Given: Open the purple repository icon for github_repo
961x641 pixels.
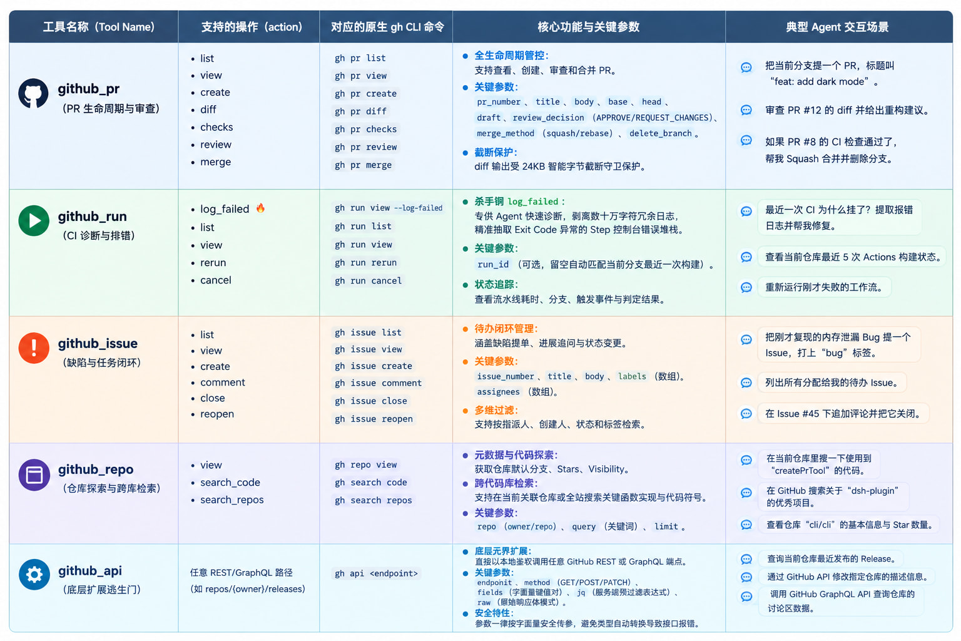Looking at the screenshot, I should point(34,474).
